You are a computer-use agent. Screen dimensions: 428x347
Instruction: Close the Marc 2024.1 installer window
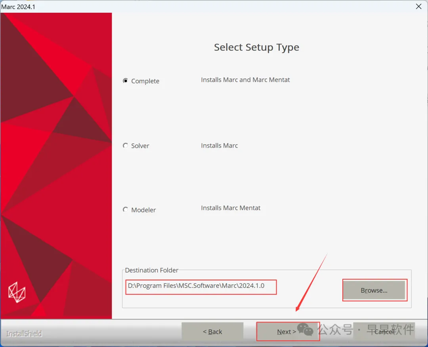418,6
